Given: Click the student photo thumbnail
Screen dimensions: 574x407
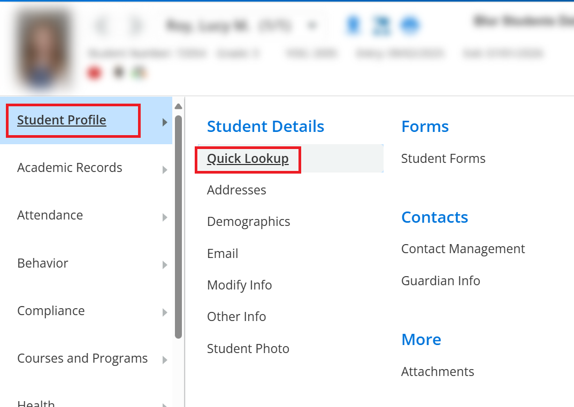Looking at the screenshot, I should [x=43, y=48].
